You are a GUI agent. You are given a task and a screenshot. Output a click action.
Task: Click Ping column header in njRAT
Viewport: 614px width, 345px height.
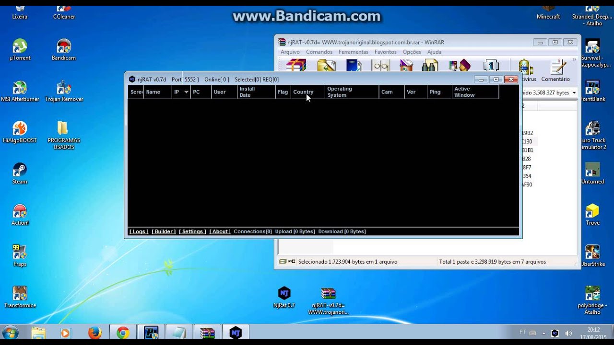point(439,92)
